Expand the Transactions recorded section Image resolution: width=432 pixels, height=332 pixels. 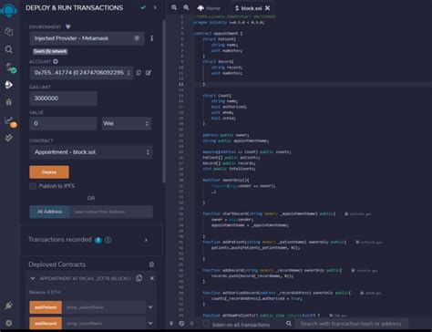click(x=146, y=240)
